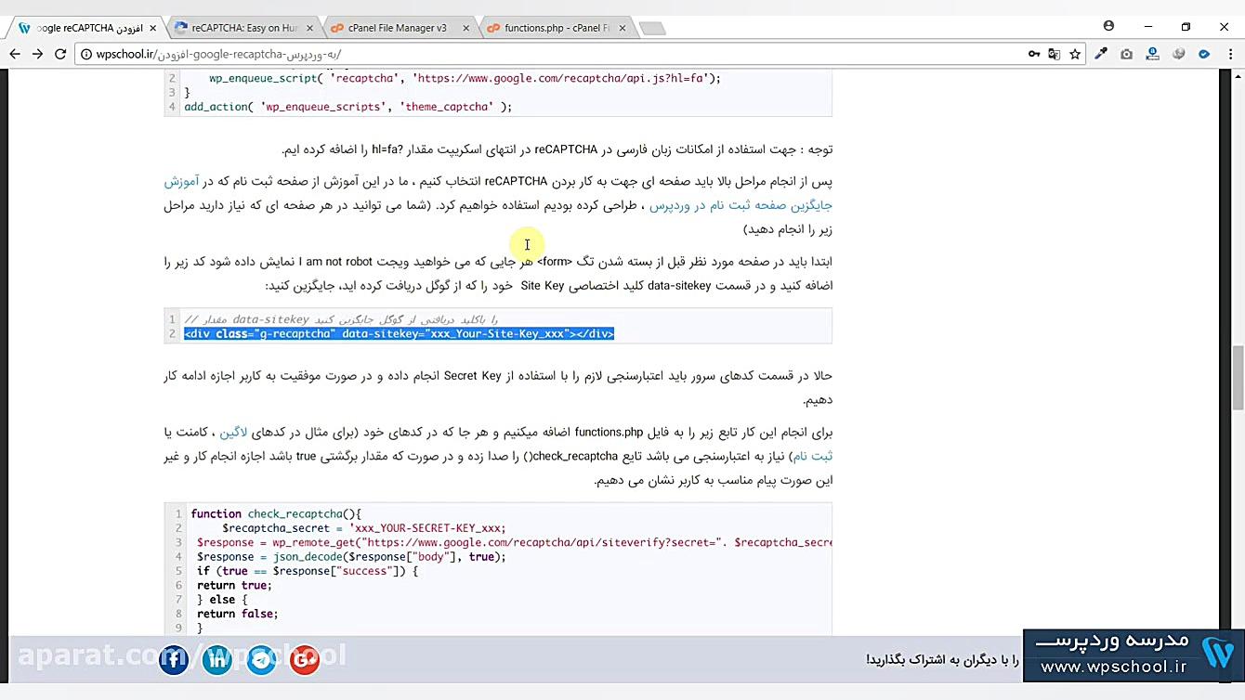Click the 'if (true == $response["success"])' line
1245x700 pixels.
(308, 571)
